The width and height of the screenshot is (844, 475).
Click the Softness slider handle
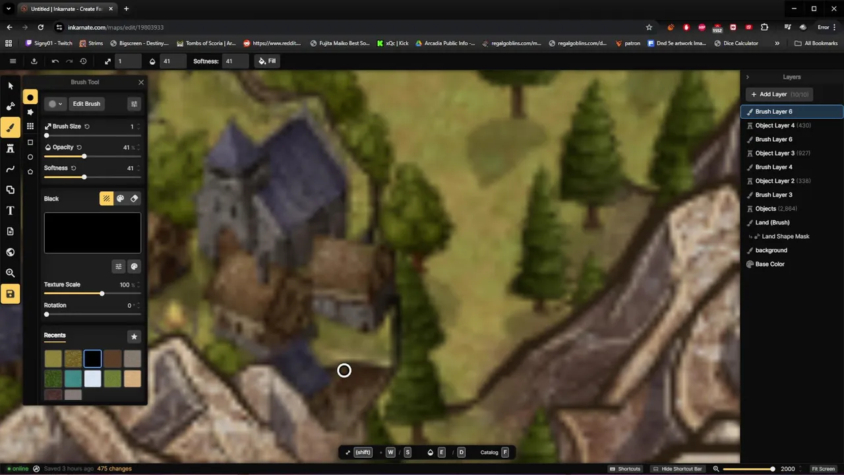click(x=84, y=177)
